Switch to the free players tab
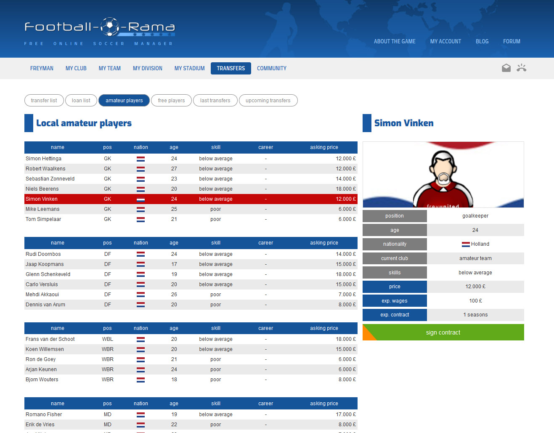The height and width of the screenshot is (433, 554). point(171,101)
